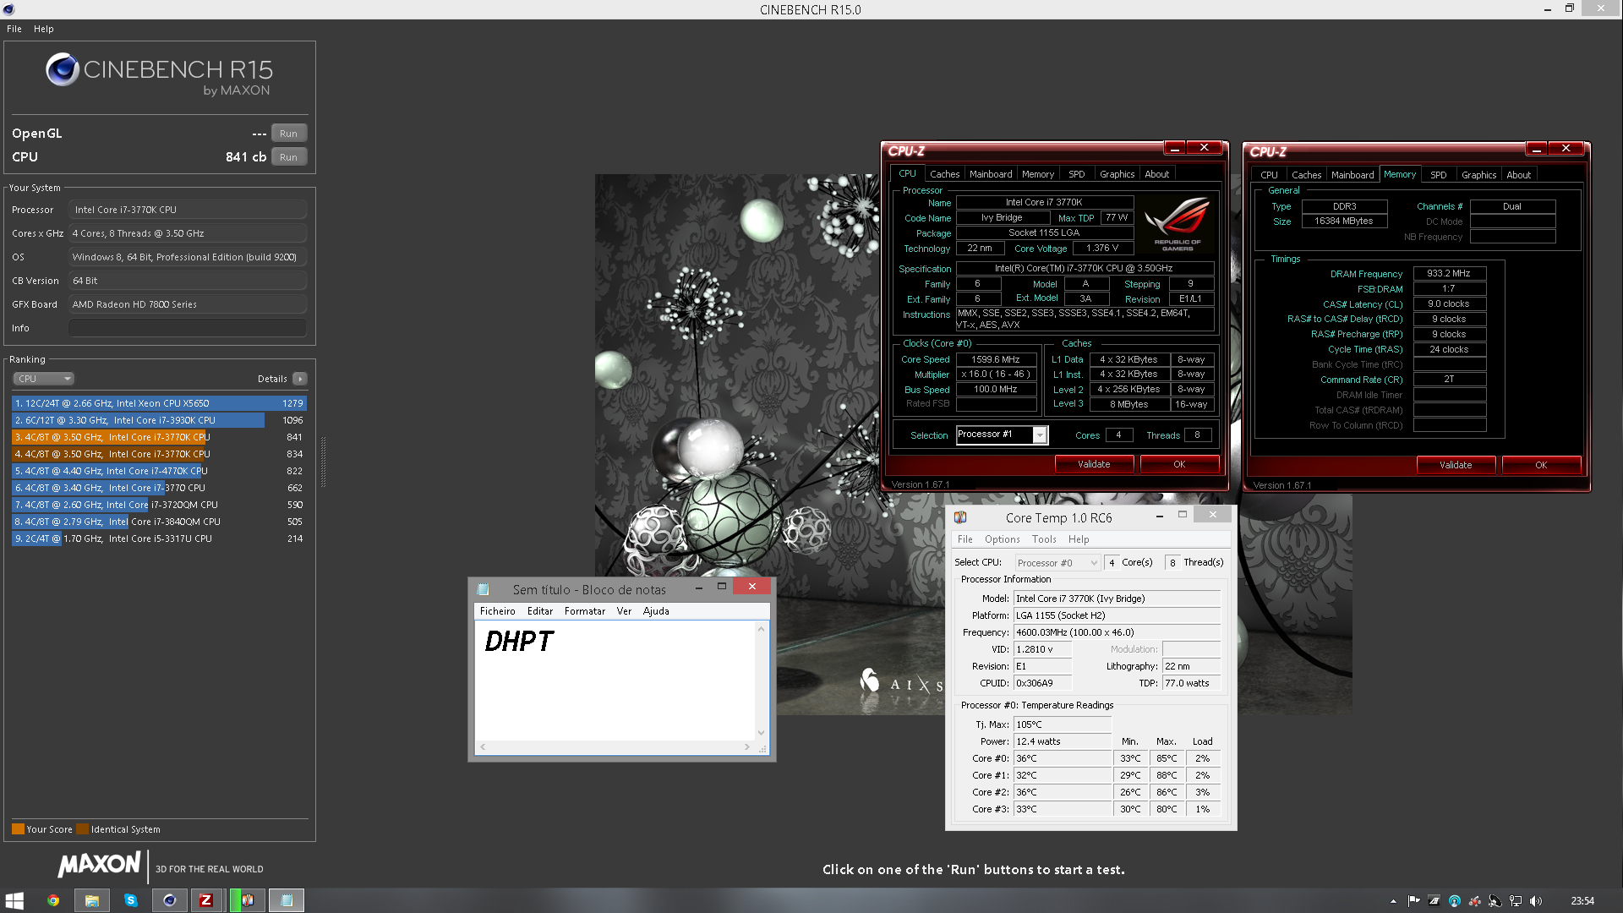Screen dimensions: 1623x913
Task: Open the Windows Start button
Action: [x=14, y=900]
